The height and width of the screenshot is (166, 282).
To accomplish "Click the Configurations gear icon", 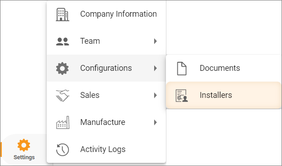I will (63, 68).
